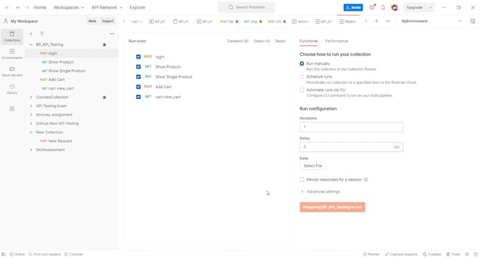This screenshot has height=258, width=480.
Task: Open Explore in top navigation
Action: pyautogui.click(x=137, y=7)
